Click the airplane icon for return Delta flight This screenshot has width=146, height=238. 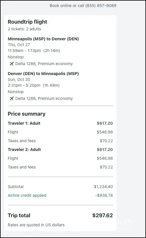pos(12,98)
